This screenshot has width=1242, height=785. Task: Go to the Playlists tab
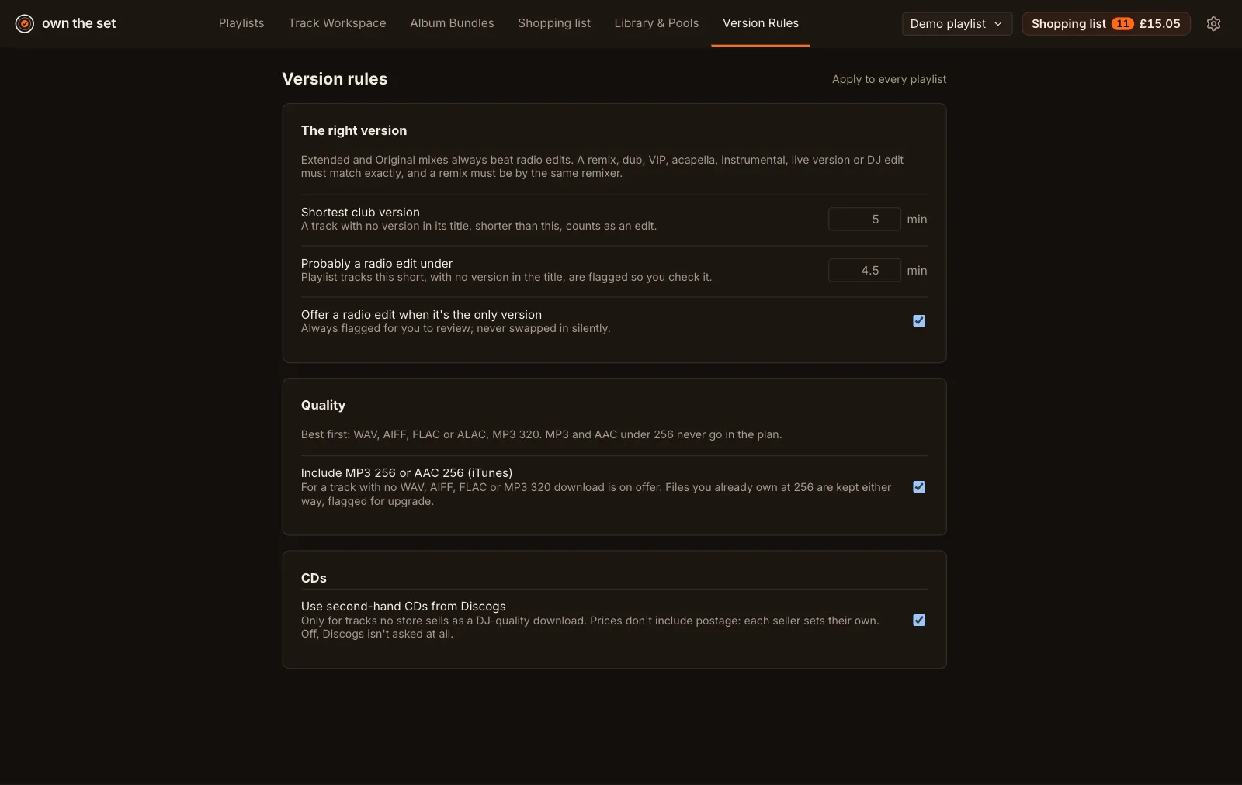pos(241,23)
